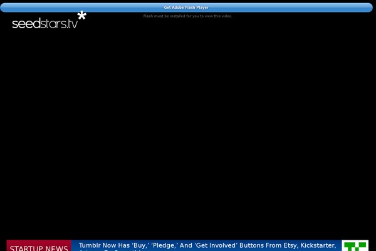Open the seedstars.tv logo
The width and height of the screenshot is (376, 251).
coord(49,20)
